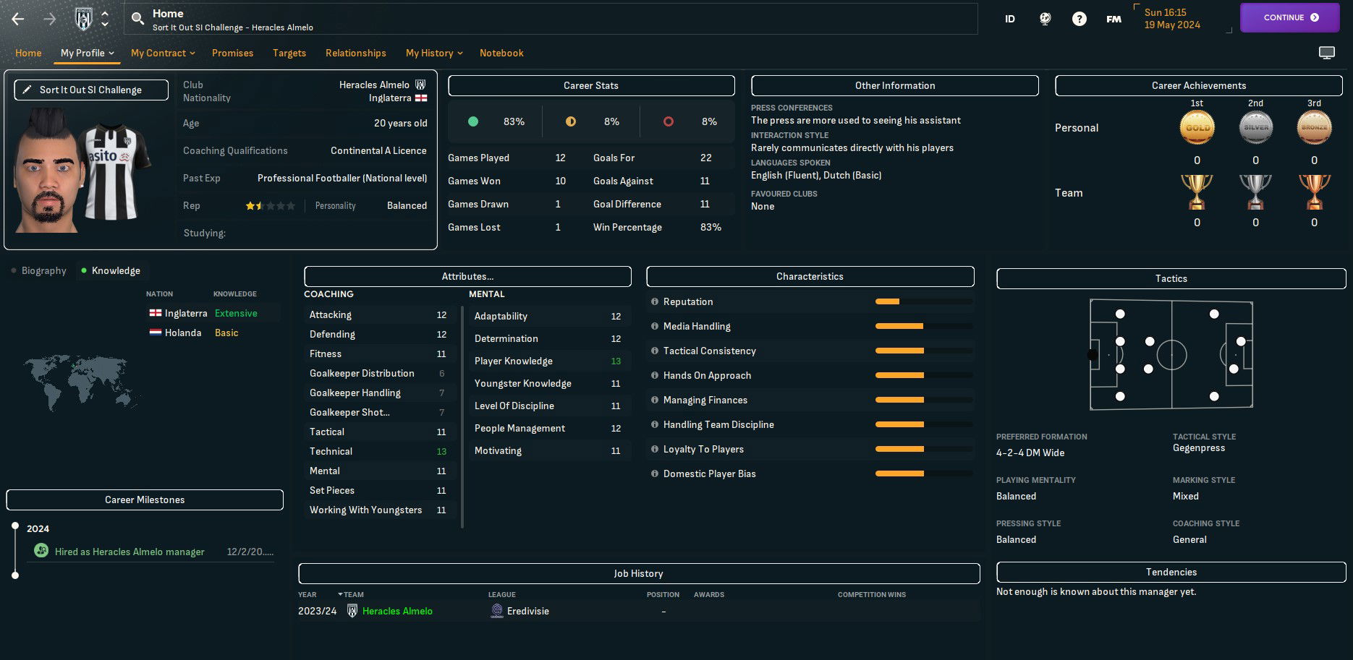Click the Job History panel header
The width and height of the screenshot is (1353, 660).
(x=639, y=573)
